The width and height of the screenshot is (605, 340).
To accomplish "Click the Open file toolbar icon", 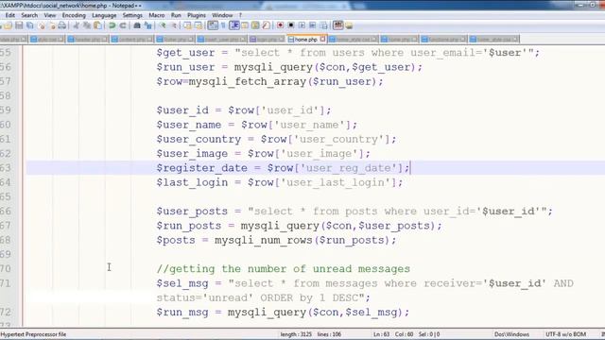I will (8, 25).
